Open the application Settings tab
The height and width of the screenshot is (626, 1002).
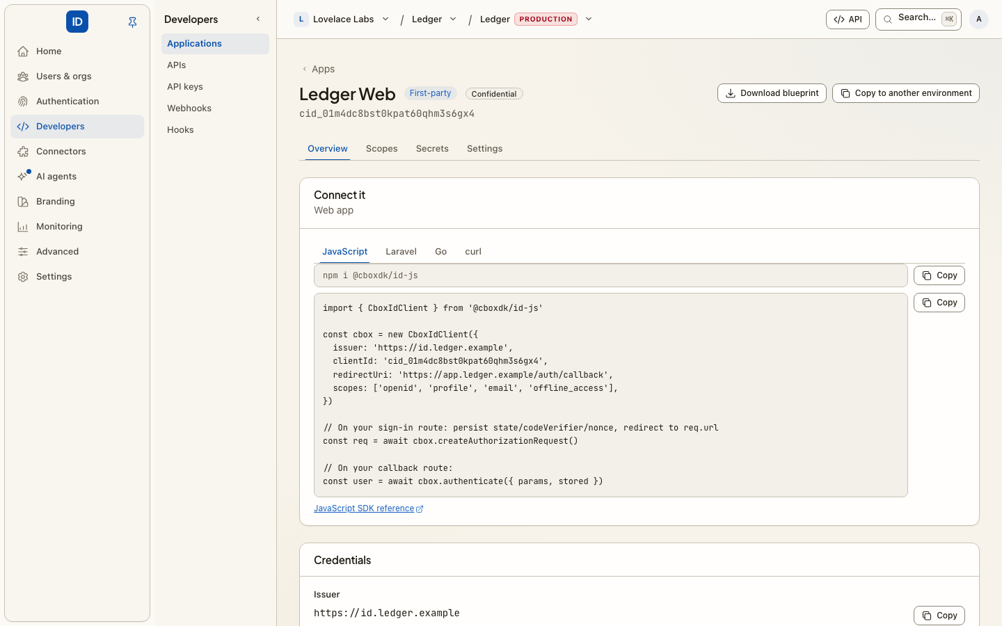point(485,149)
